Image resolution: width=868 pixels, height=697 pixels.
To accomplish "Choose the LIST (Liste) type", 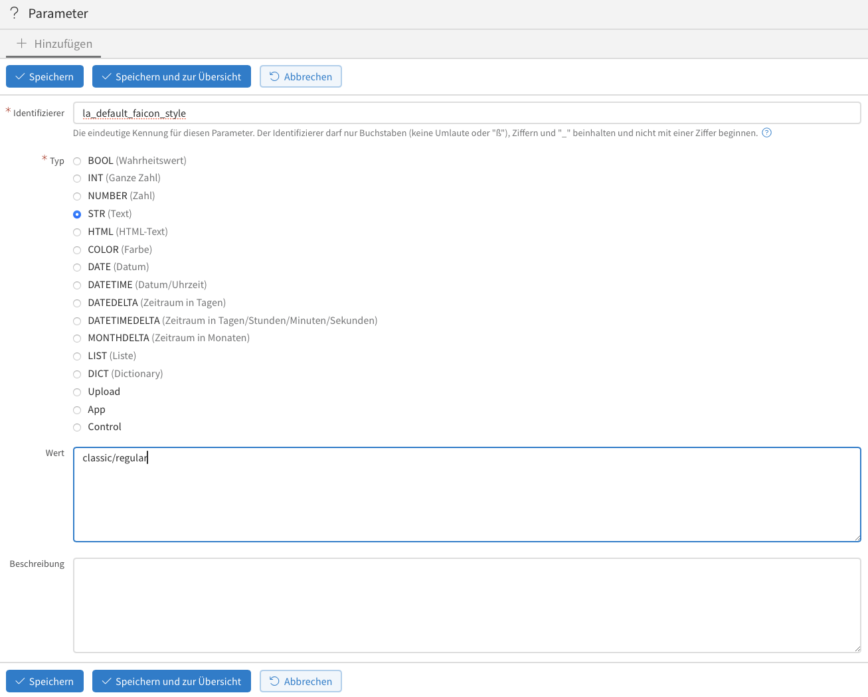I will 77,356.
